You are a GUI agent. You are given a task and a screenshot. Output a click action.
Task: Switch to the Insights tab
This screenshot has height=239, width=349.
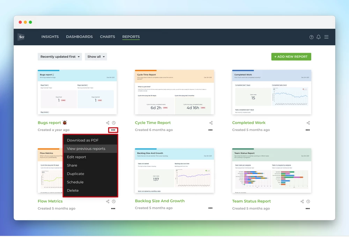[x=50, y=37]
